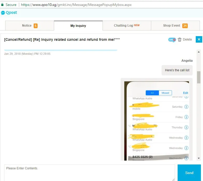Screen dimensions: 203x181
Task: Click the trash can Delete icon
Action: (x=179, y=40)
